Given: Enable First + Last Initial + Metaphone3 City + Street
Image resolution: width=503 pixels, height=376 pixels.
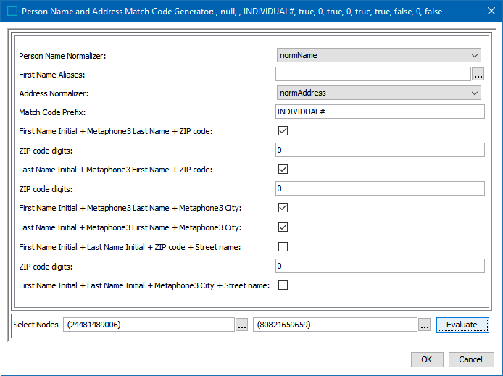Looking at the screenshot, I should (x=283, y=285).
